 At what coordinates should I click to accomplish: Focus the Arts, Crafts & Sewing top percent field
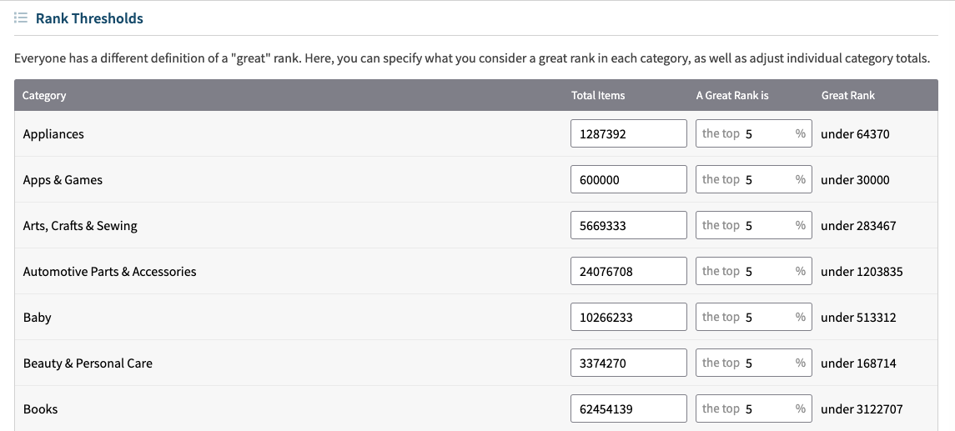tap(754, 225)
